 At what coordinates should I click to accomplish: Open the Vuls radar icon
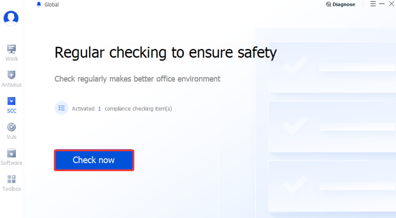[x=11, y=127]
